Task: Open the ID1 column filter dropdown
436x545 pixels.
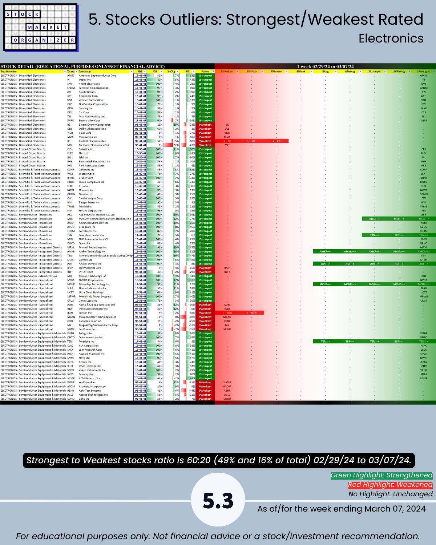Action: tap(145, 72)
